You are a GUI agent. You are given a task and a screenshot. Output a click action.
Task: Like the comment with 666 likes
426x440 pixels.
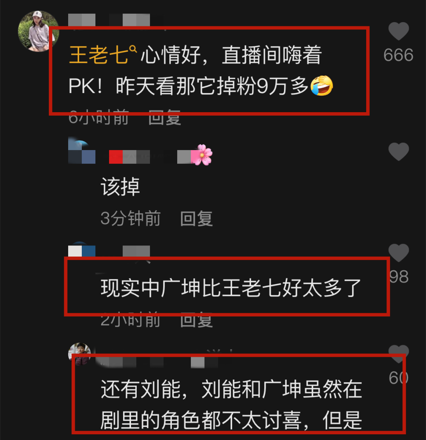pos(398,31)
